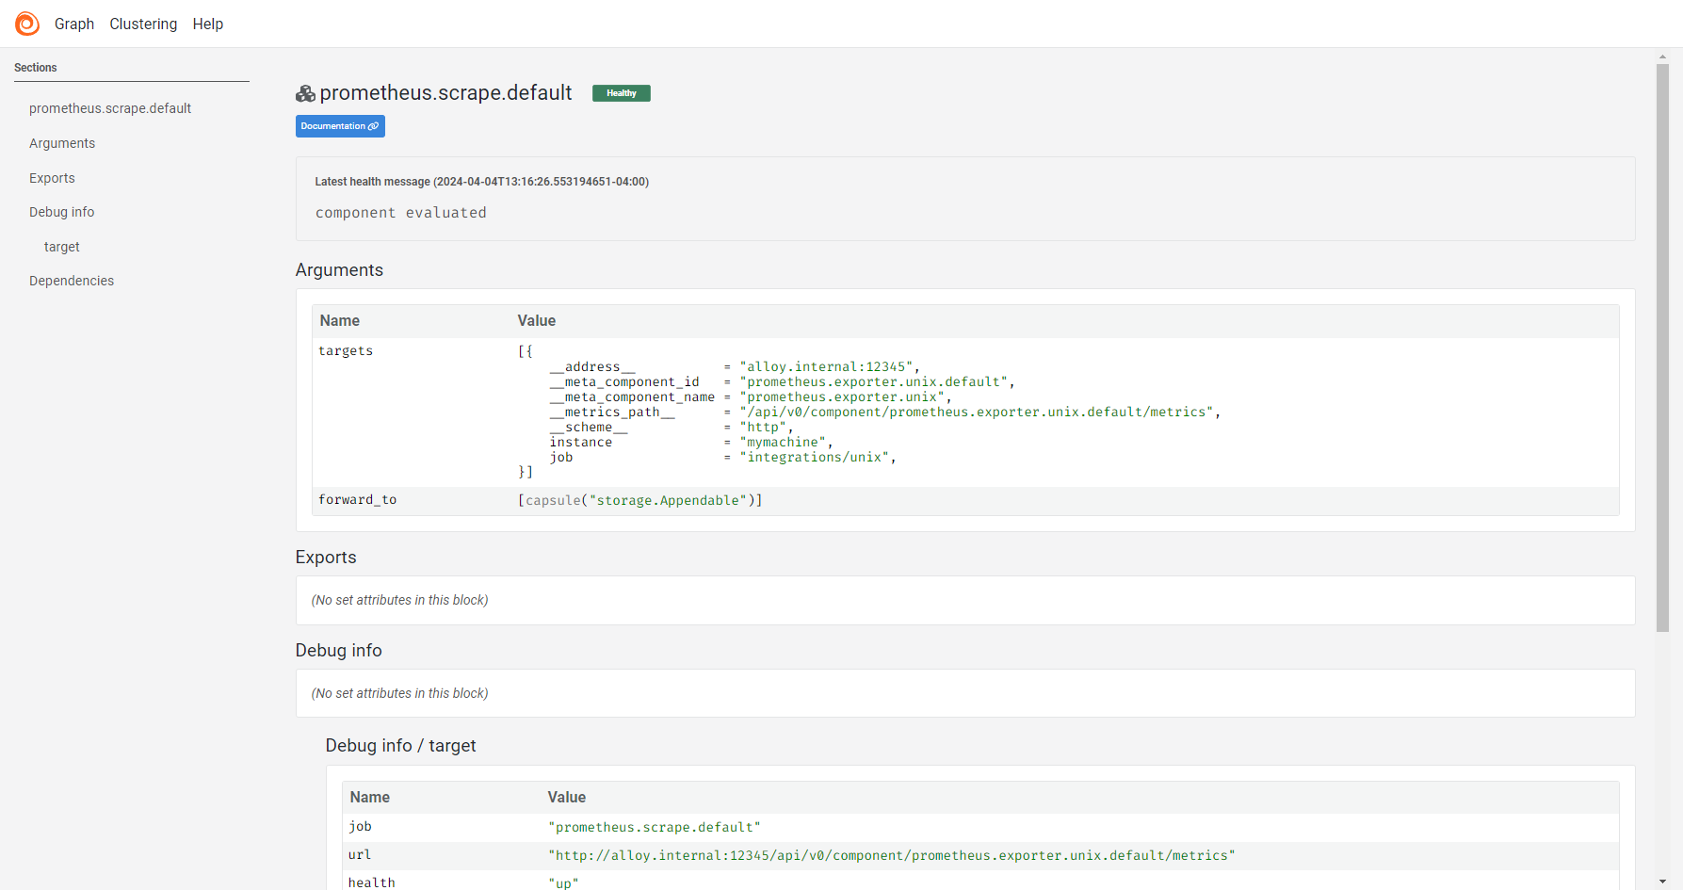Open the Help menu
Viewport: 1683px width, 890px height.
207,24
